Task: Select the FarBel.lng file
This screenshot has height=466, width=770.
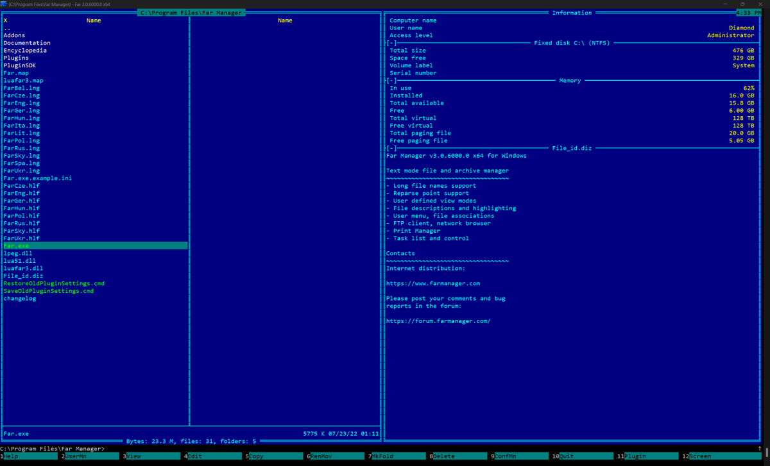Action: click(x=95, y=88)
